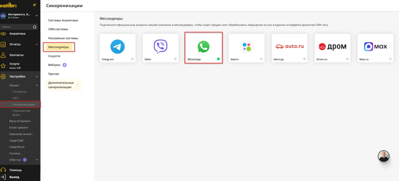Click the Поиск search input field

point(16,27)
